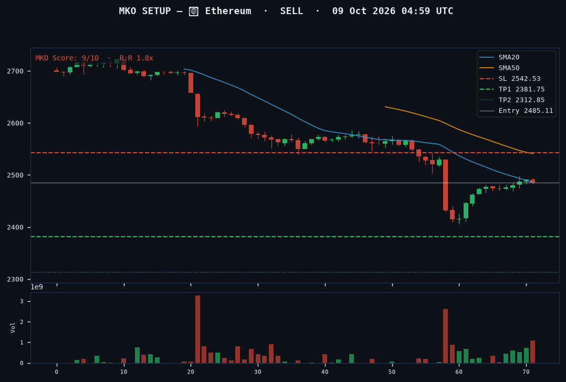Viewport: 566px width, 382px height.
Task: Click the tall red volume bar near index 58
Action: point(445,336)
